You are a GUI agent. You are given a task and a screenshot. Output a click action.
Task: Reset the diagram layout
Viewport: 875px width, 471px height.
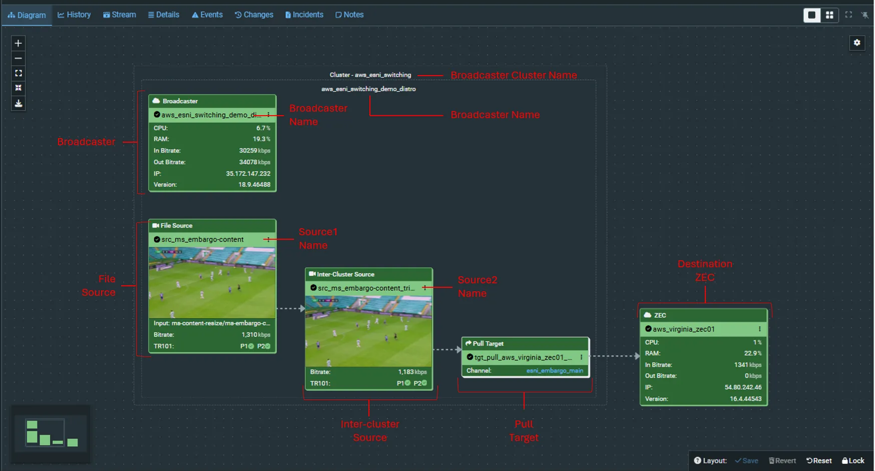tap(819, 460)
